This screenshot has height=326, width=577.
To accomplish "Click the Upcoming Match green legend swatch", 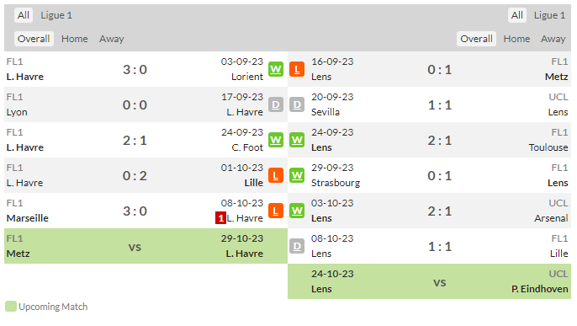I will pyautogui.click(x=11, y=307).
